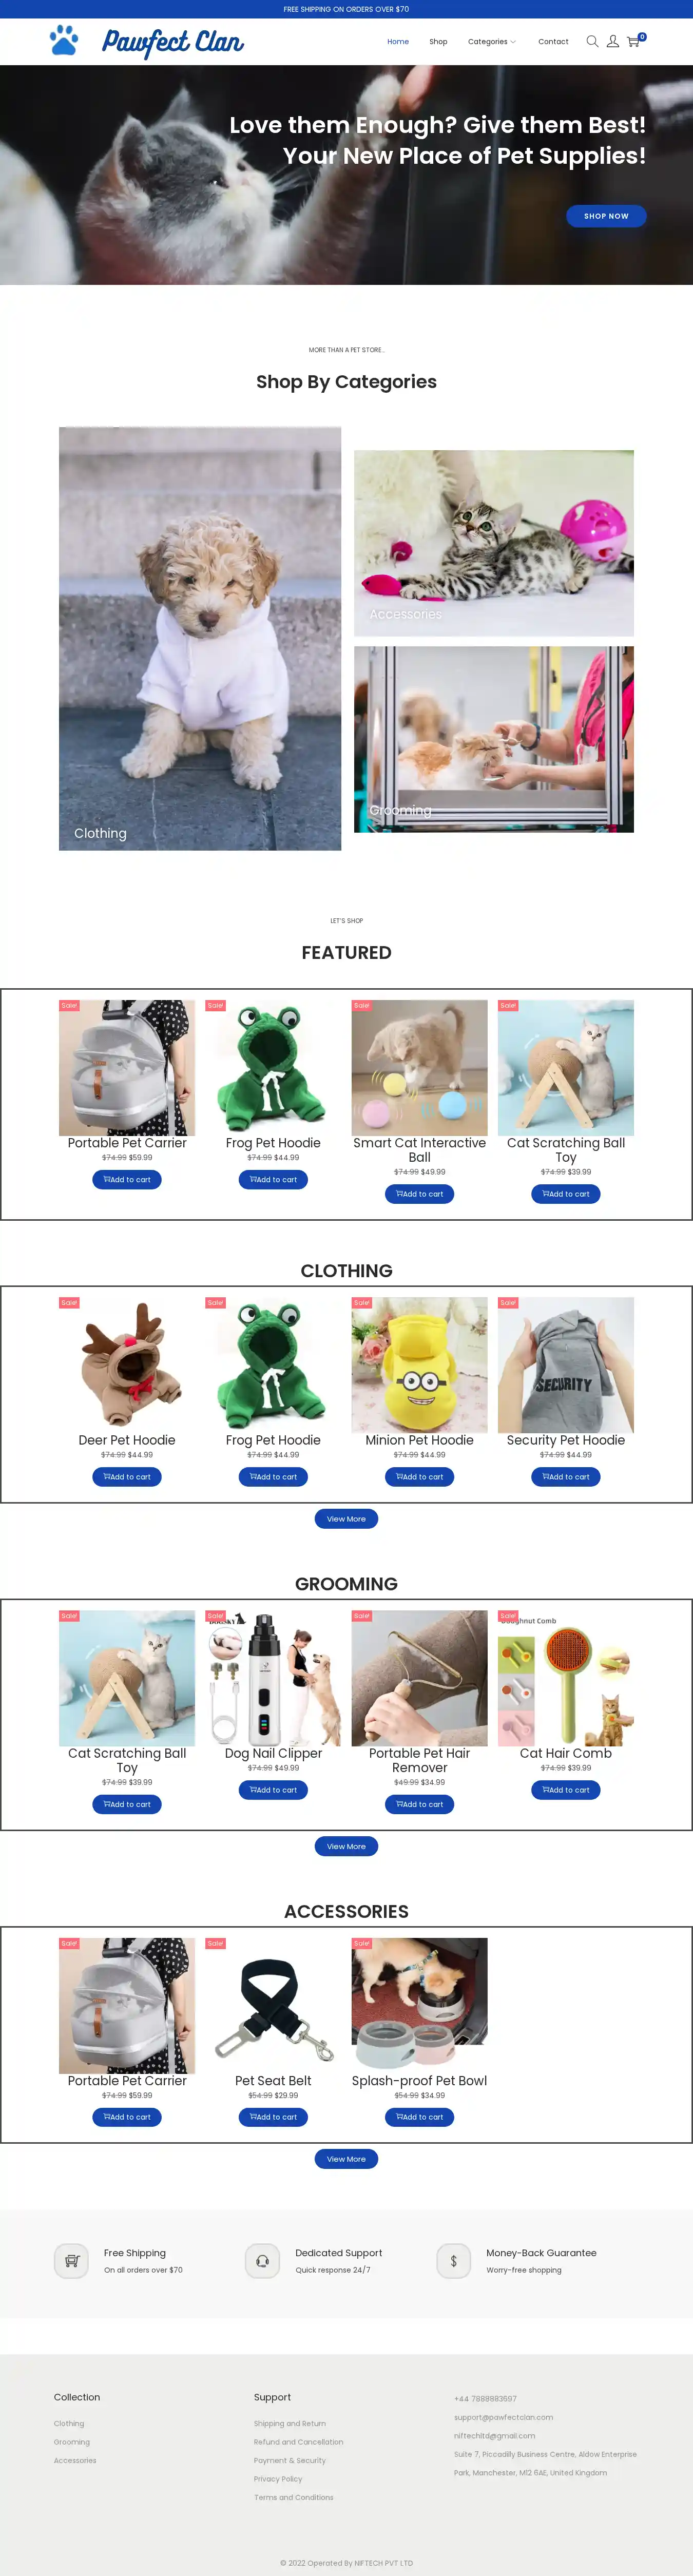Open the search magnifier icon in header

(x=592, y=41)
